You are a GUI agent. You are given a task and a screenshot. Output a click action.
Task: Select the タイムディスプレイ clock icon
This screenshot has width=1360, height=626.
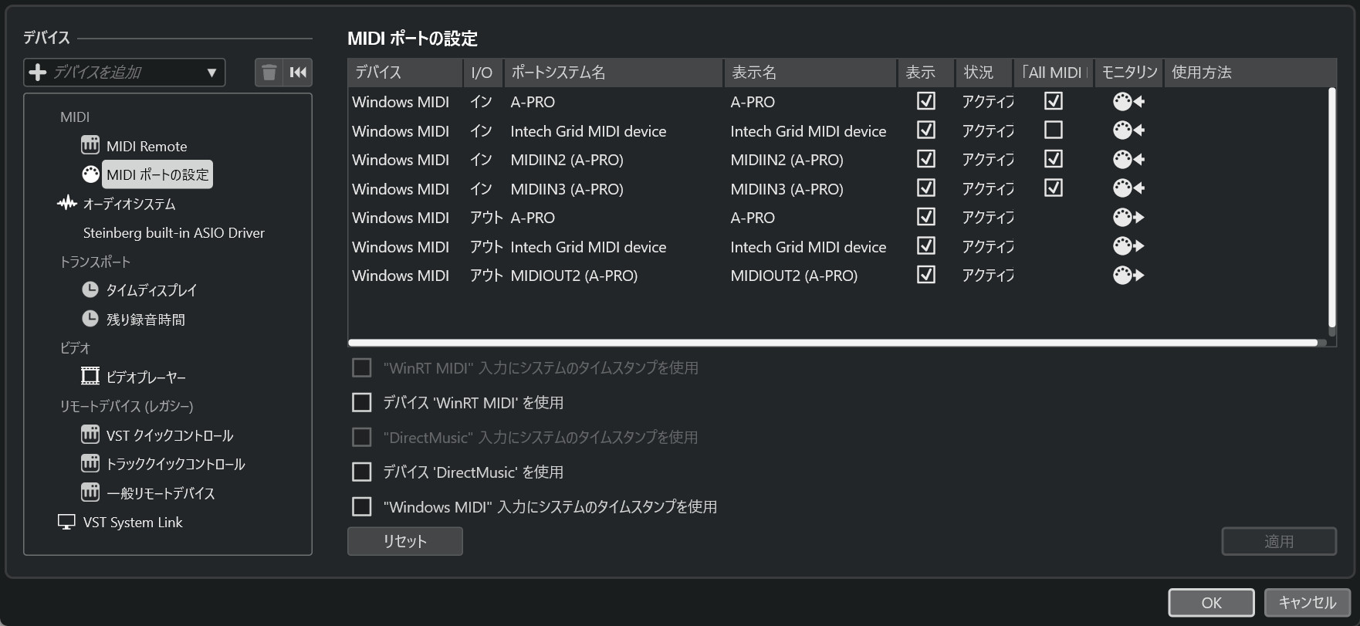pyautogui.click(x=90, y=289)
